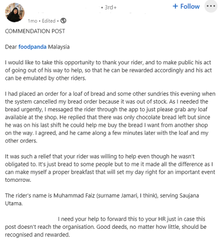This screenshot has width=221, height=241.
Task: Click the paragraph starting It was such a relief
Action: 110,168
